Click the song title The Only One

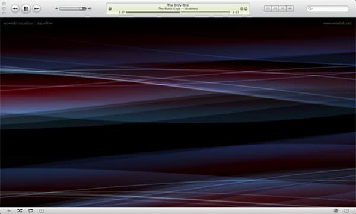click(178, 5)
